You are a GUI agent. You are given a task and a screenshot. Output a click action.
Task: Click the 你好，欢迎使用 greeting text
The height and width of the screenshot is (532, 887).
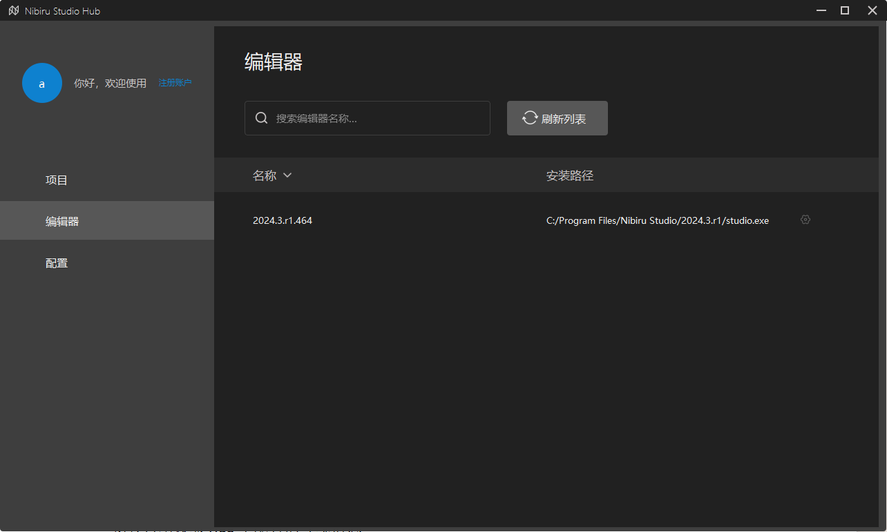(x=110, y=84)
